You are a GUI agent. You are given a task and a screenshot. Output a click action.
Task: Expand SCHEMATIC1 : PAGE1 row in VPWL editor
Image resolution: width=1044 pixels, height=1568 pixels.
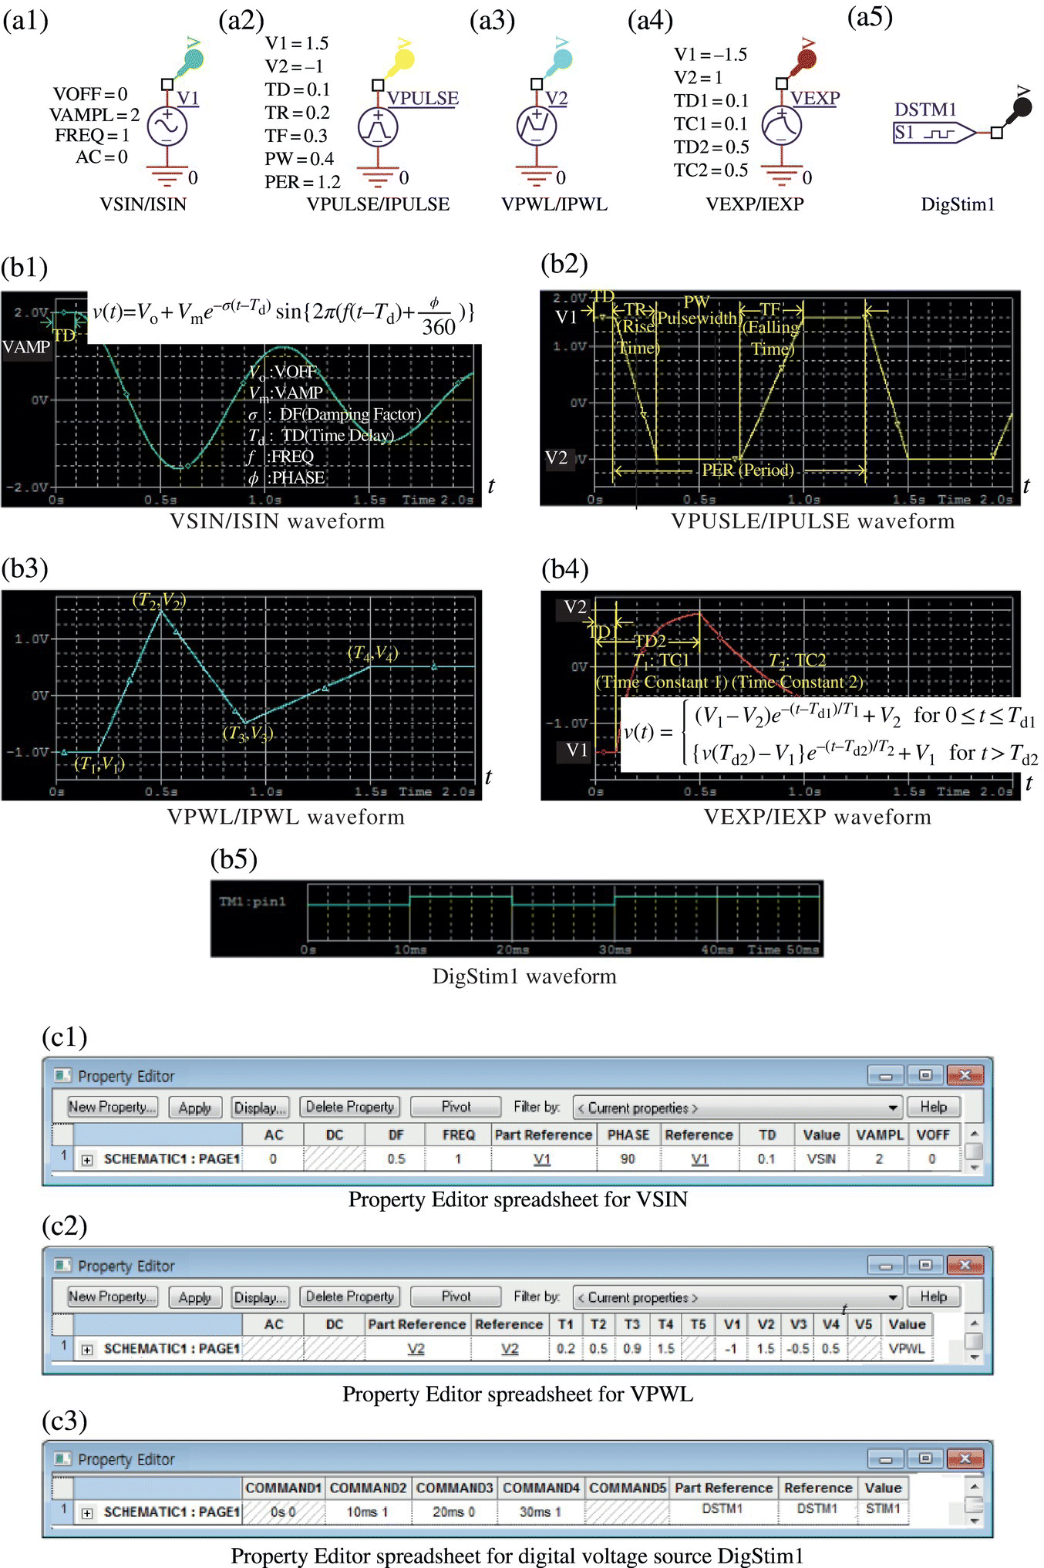(x=87, y=1349)
